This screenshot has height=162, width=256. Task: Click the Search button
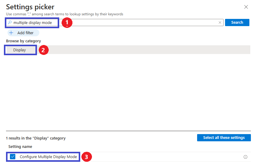[x=237, y=22]
